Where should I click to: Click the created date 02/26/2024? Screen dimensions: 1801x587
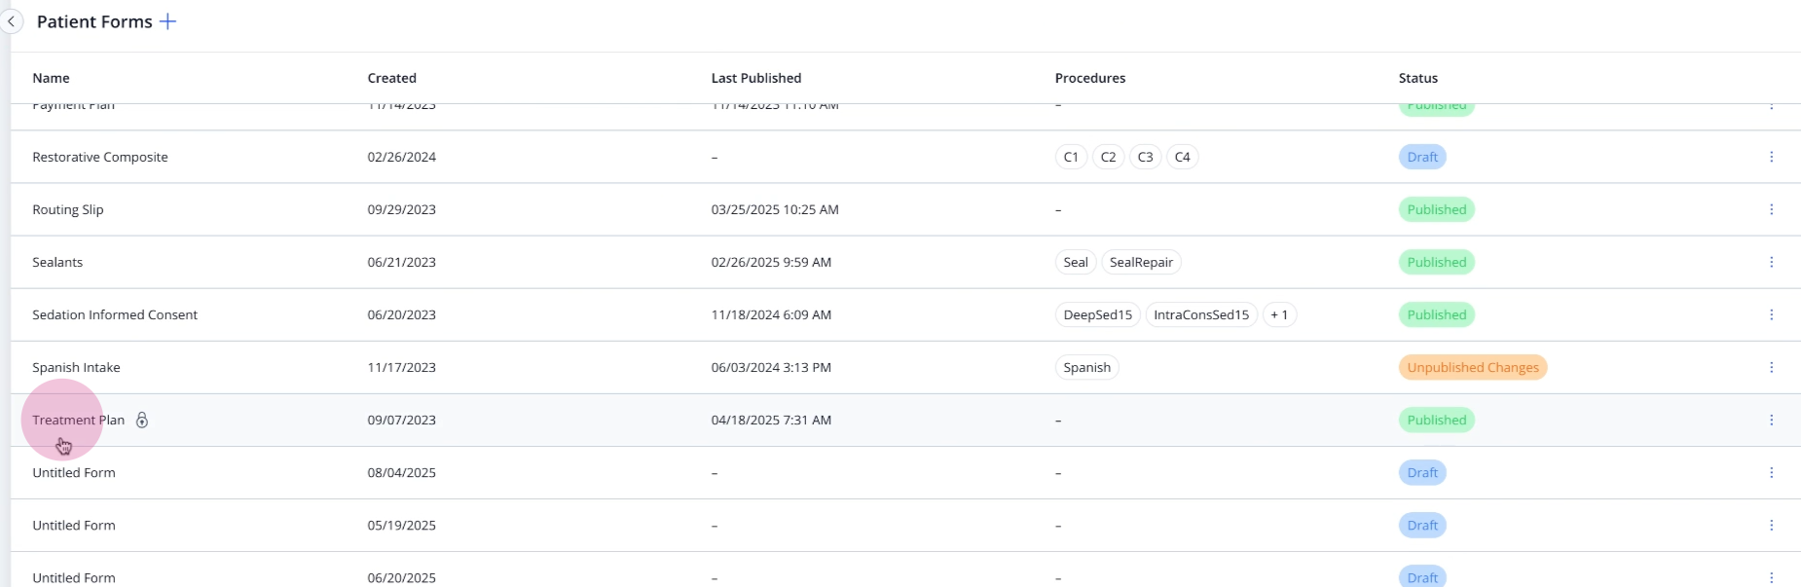point(401,157)
